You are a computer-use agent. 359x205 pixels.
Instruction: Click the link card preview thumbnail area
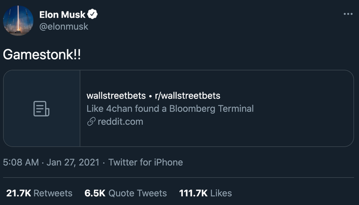42,108
